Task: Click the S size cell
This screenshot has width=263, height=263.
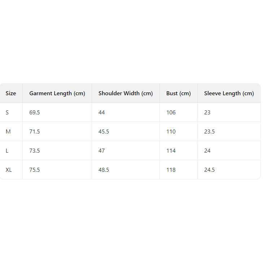Action: 7,113
